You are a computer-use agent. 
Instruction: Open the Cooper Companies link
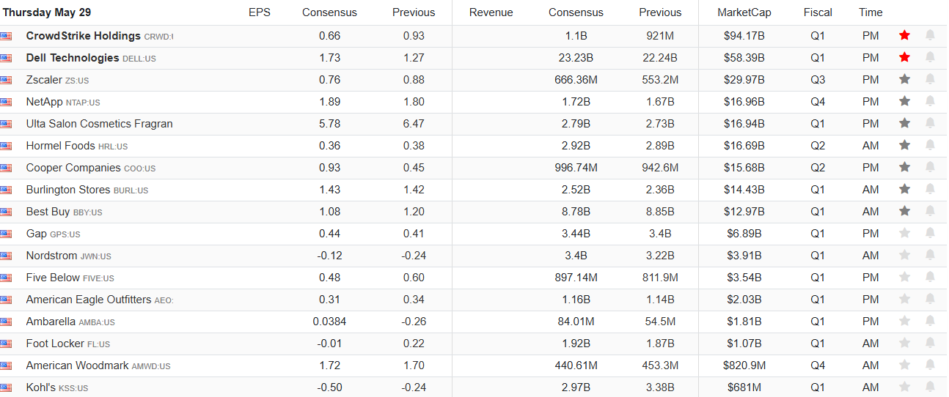[x=73, y=168]
